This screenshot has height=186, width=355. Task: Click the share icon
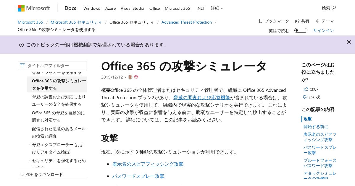tap(297, 21)
